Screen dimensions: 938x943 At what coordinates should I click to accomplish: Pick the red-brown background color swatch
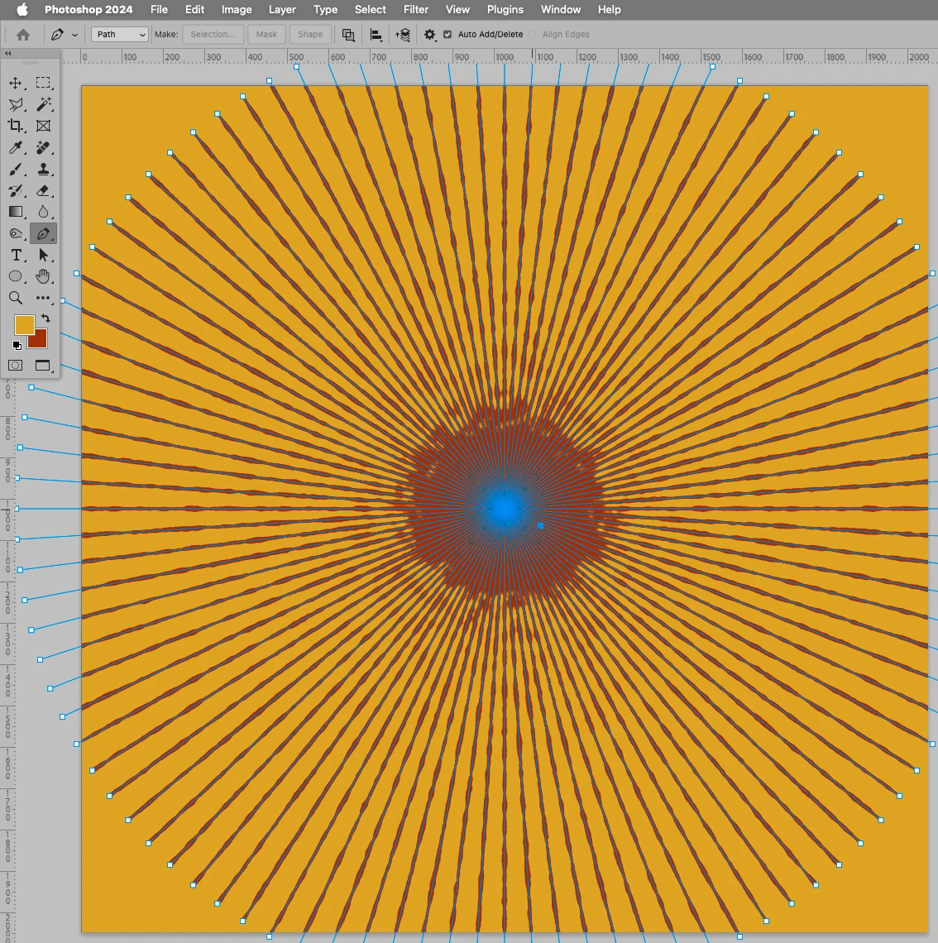pos(39,341)
